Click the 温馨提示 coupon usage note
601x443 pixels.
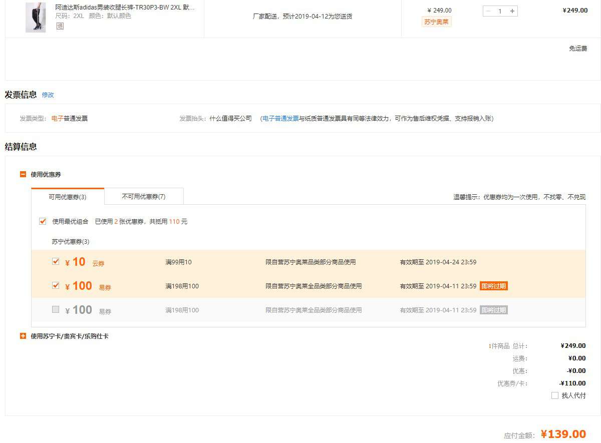point(519,197)
